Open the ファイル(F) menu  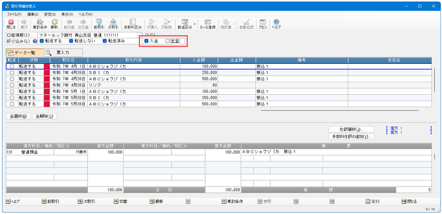14,14
